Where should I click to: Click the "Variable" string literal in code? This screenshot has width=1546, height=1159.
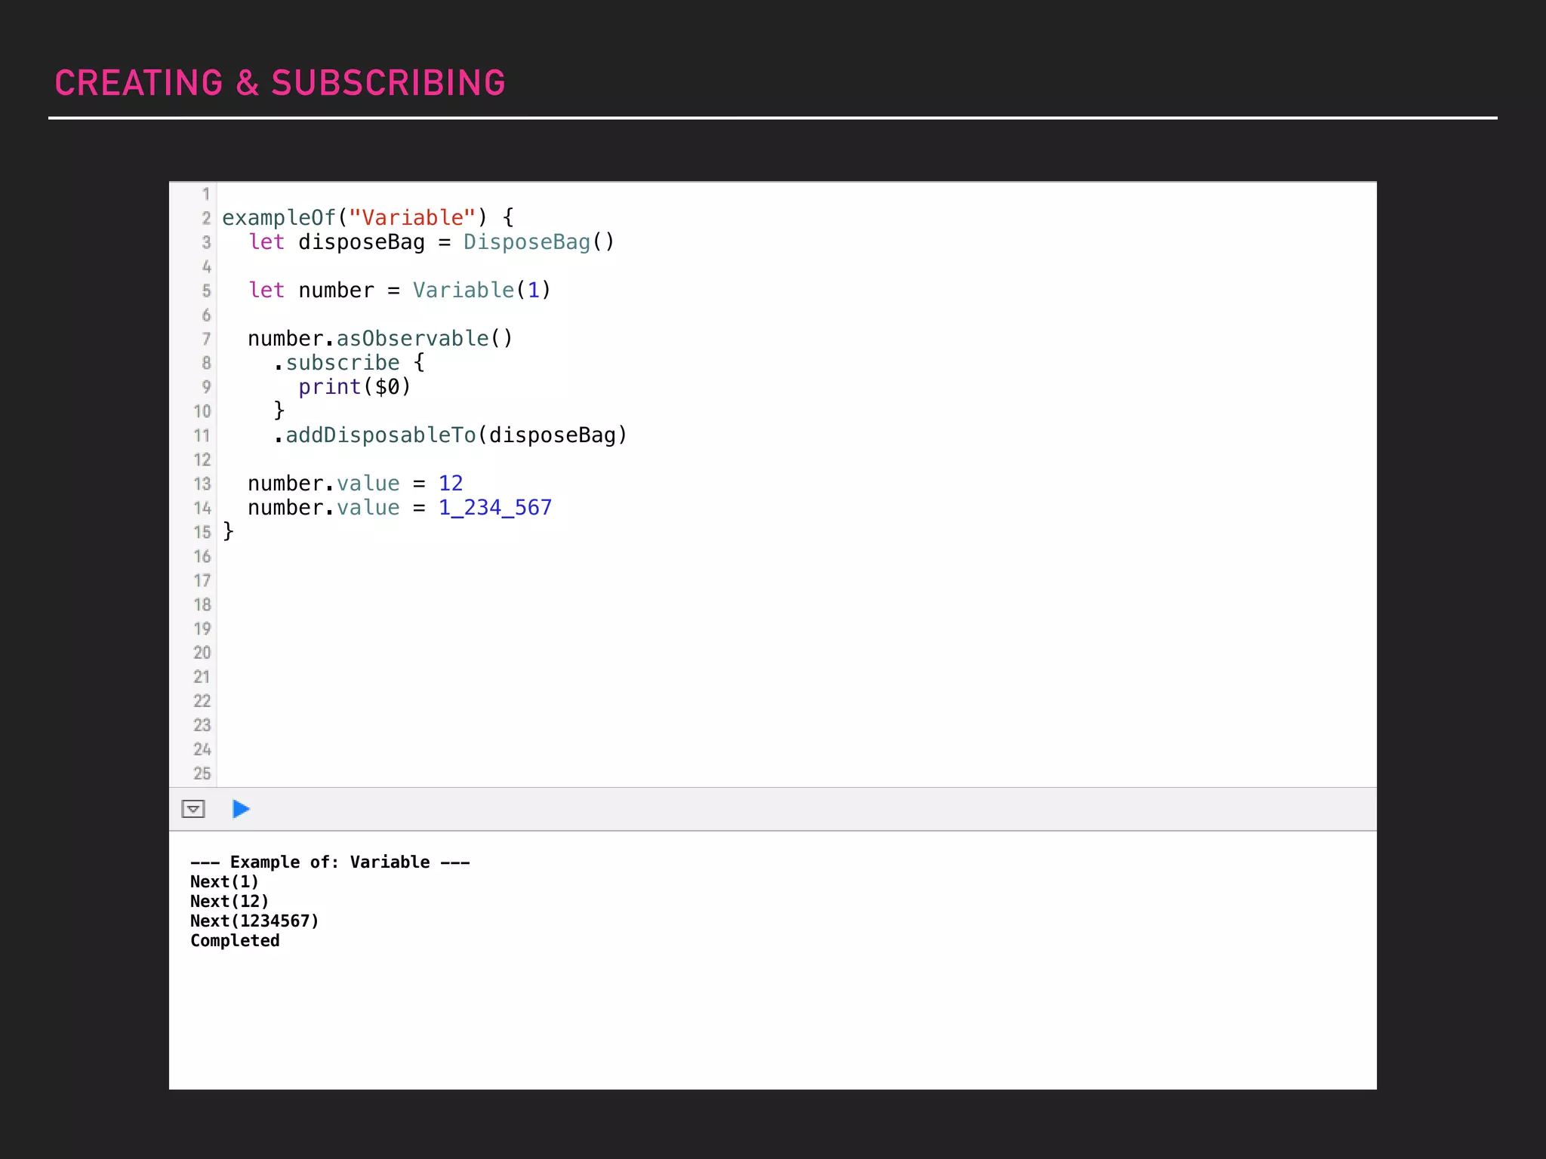(412, 218)
